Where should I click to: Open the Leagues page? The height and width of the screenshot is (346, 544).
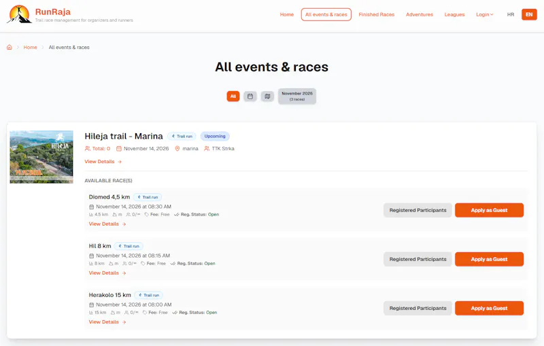pos(454,14)
